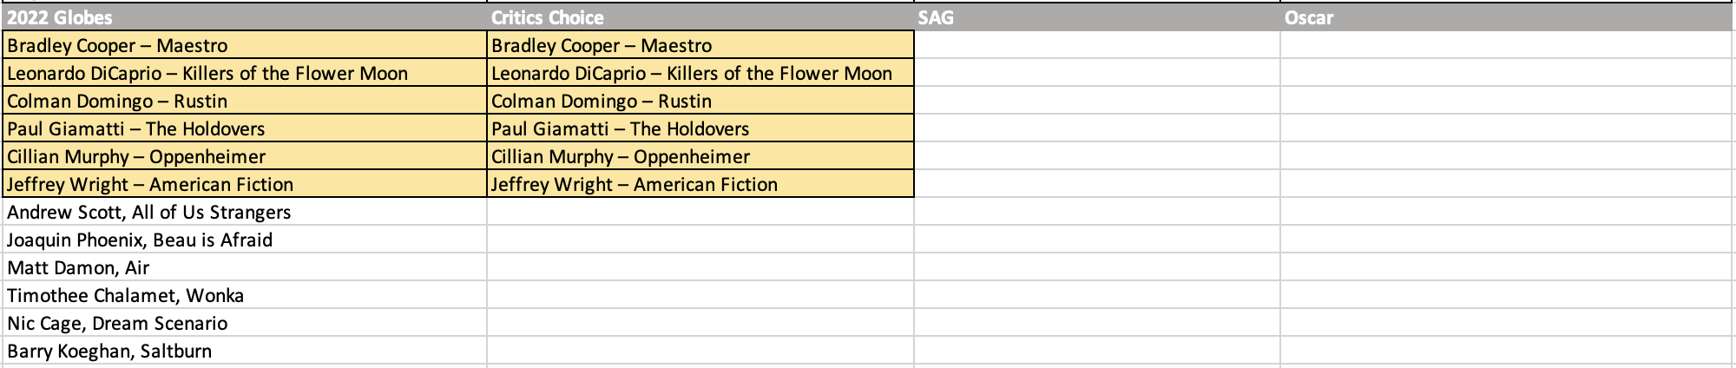Select empty Oscar cell in Cillian Murphy row

tap(1507, 156)
